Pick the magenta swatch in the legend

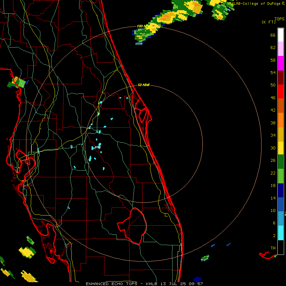[281, 63]
